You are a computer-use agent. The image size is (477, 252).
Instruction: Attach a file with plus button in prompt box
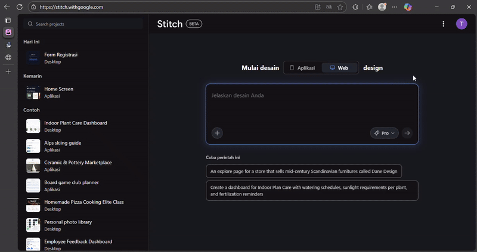point(217,133)
